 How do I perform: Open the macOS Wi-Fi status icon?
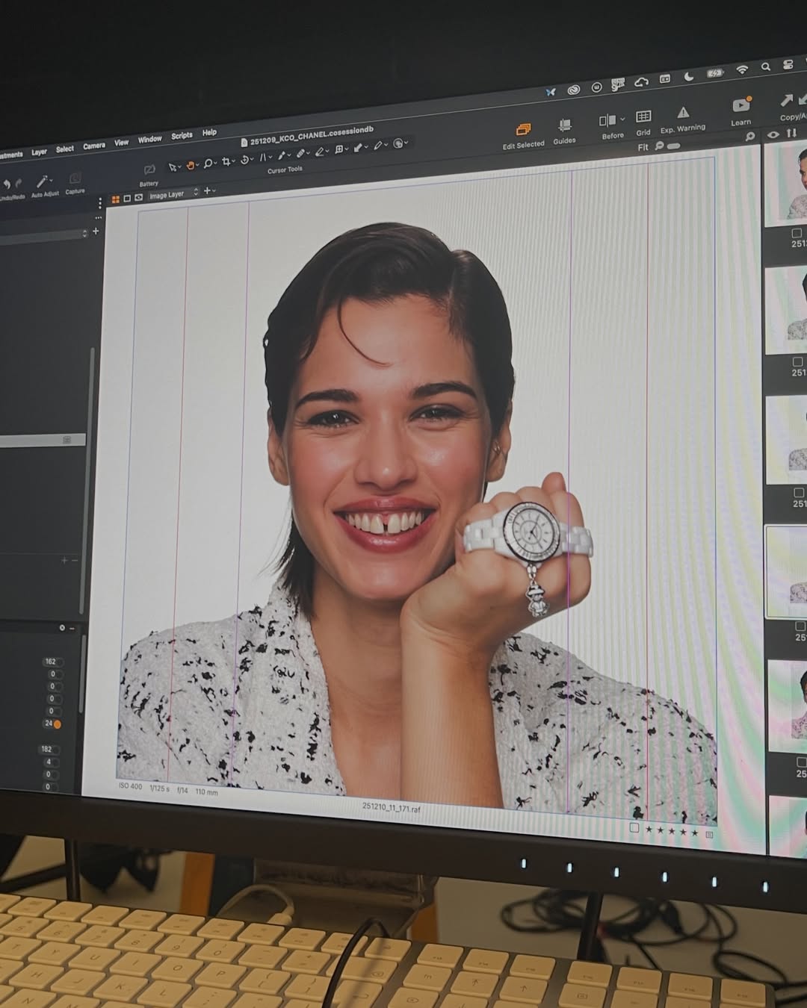(742, 69)
